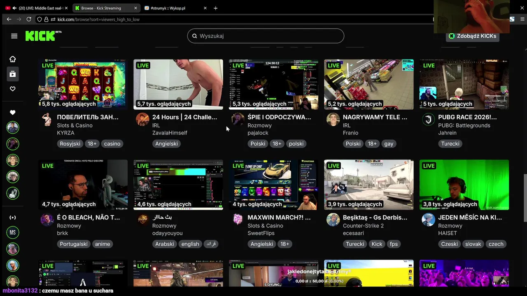Open the title JEDEN MĚSÍC NA KI...
Image resolution: width=527 pixels, height=296 pixels.
[x=470, y=217]
